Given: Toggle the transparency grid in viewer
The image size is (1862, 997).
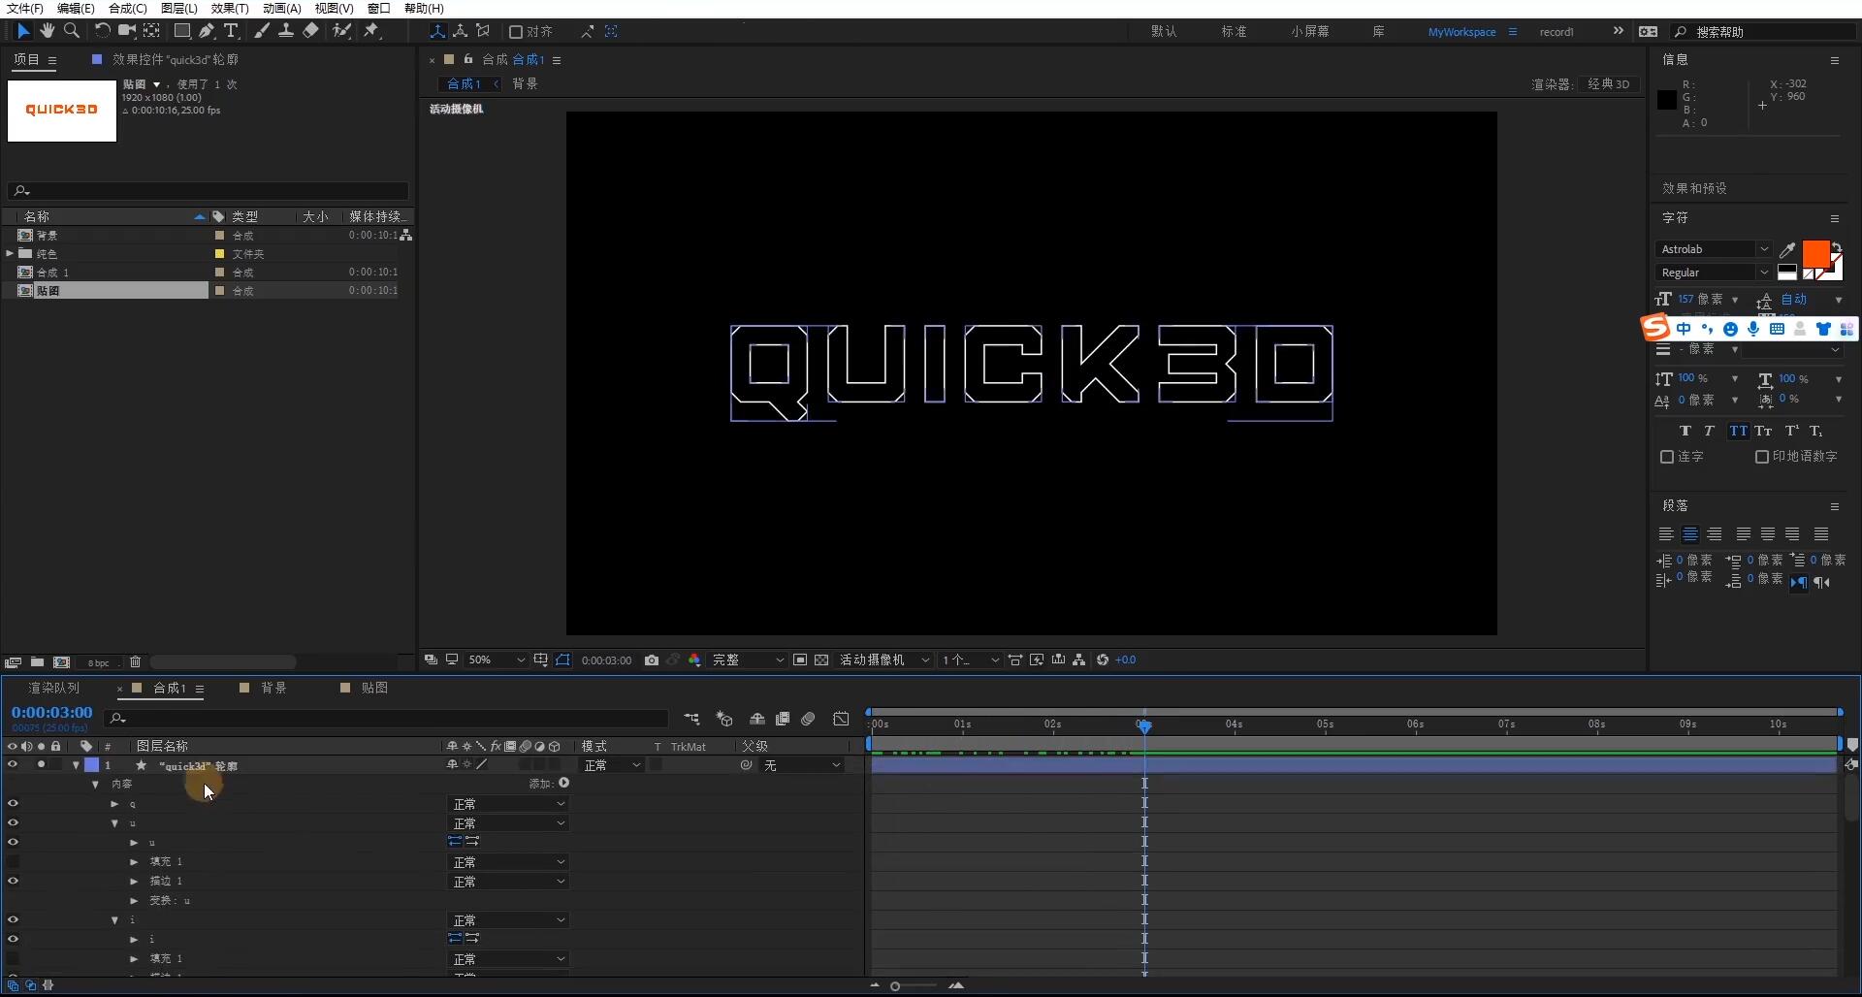Looking at the screenshot, I should click(821, 660).
